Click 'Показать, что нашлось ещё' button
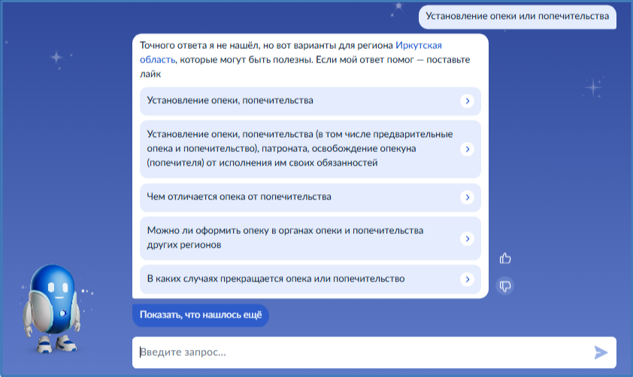The height and width of the screenshot is (377, 633). (x=200, y=315)
